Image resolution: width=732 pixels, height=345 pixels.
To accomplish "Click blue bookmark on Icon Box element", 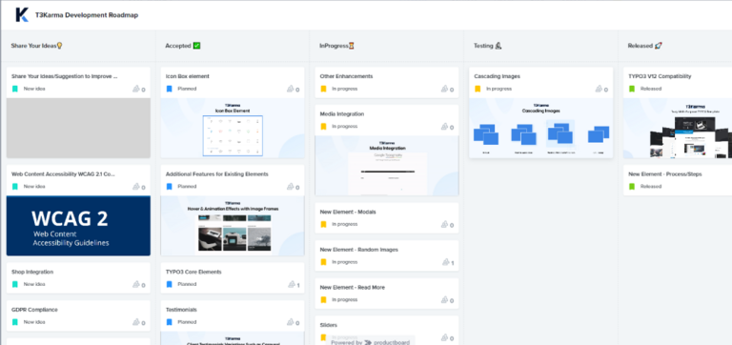I will point(169,89).
